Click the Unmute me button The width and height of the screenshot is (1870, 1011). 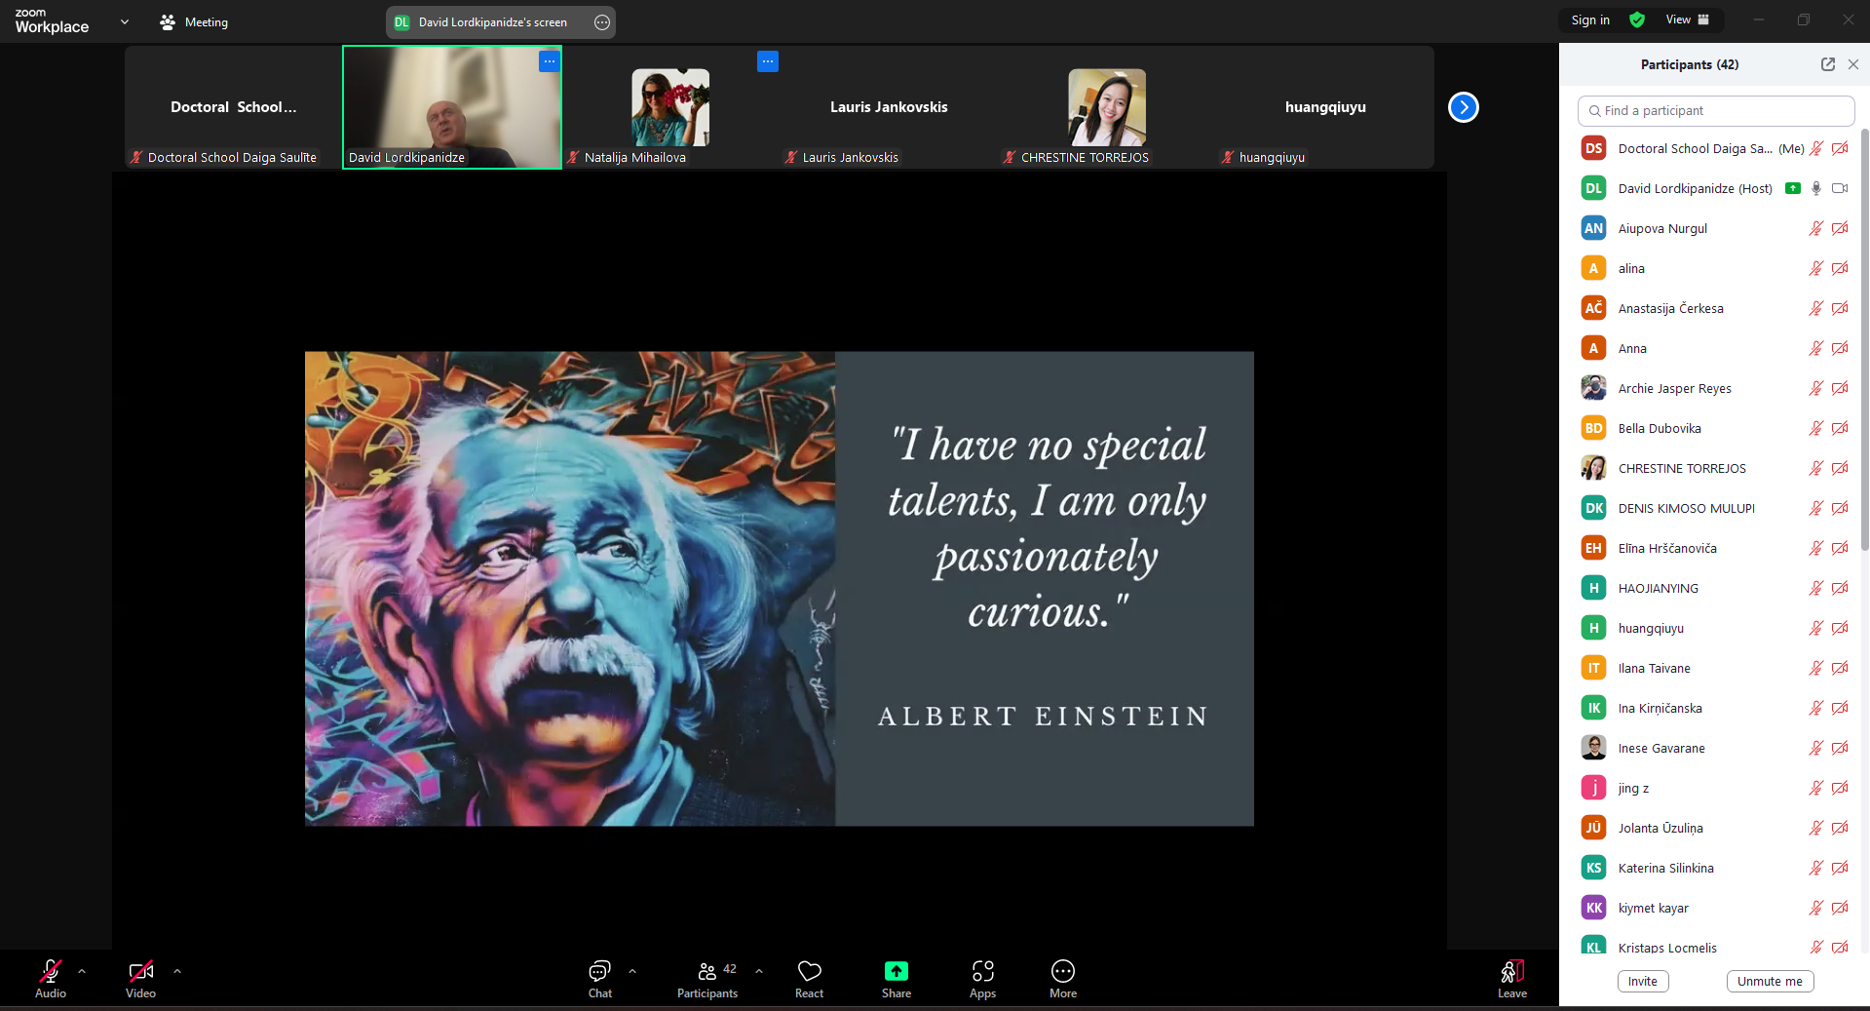1769,981
